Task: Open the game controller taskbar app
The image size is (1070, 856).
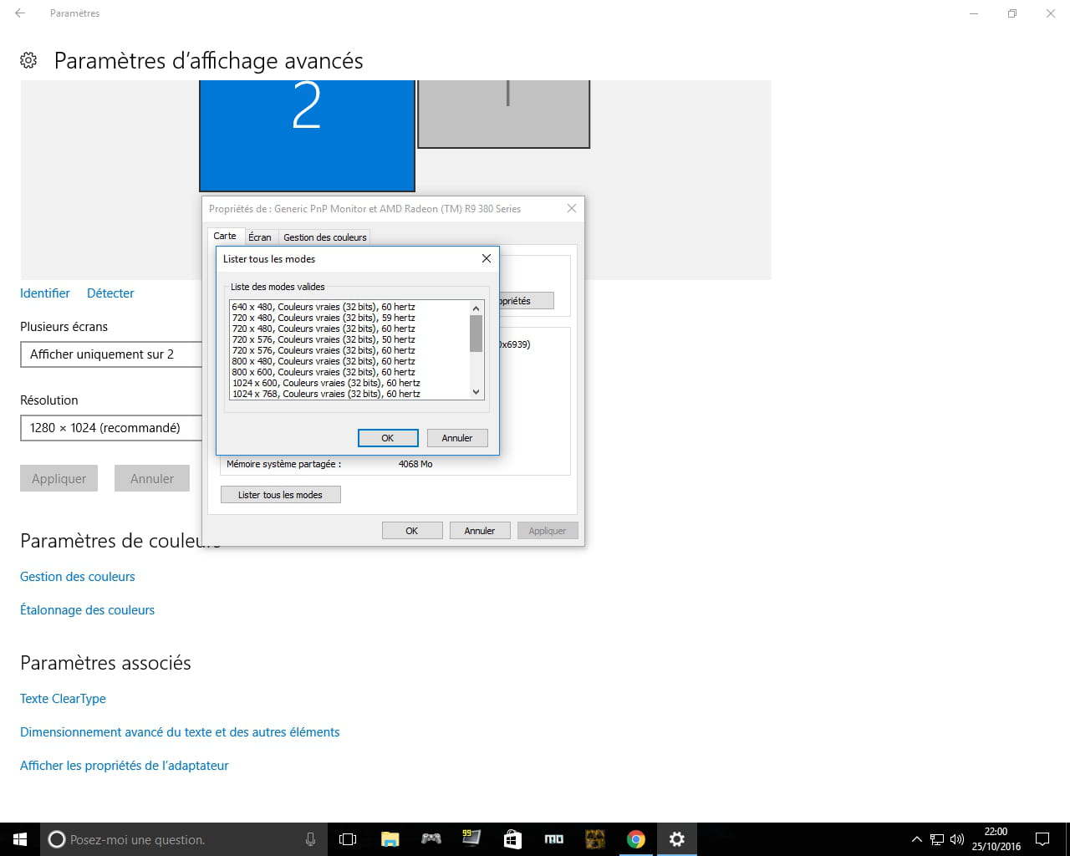Action: 431,839
